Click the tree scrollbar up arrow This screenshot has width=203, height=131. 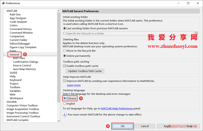(59, 11)
